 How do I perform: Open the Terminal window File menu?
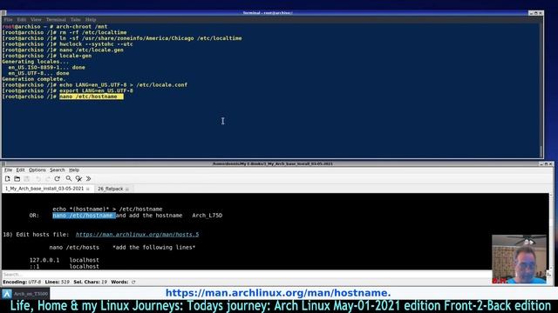8,19
